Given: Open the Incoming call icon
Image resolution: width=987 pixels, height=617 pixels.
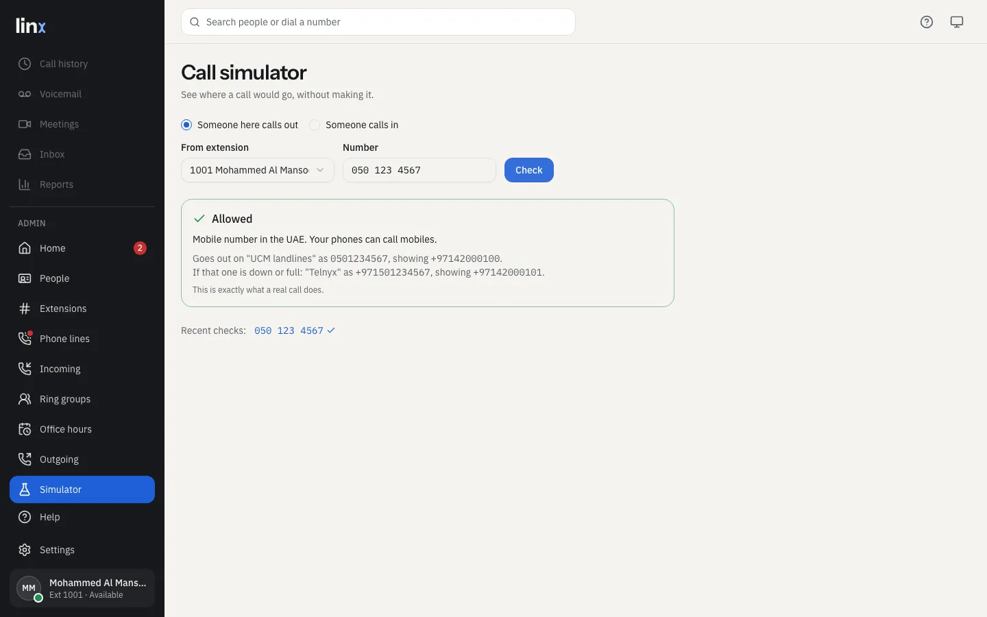Looking at the screenshot, I should (25, 369).
